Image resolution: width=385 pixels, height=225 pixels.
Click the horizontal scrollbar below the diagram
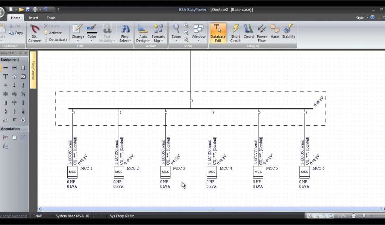pyautogui.click(x=211, y=209)
